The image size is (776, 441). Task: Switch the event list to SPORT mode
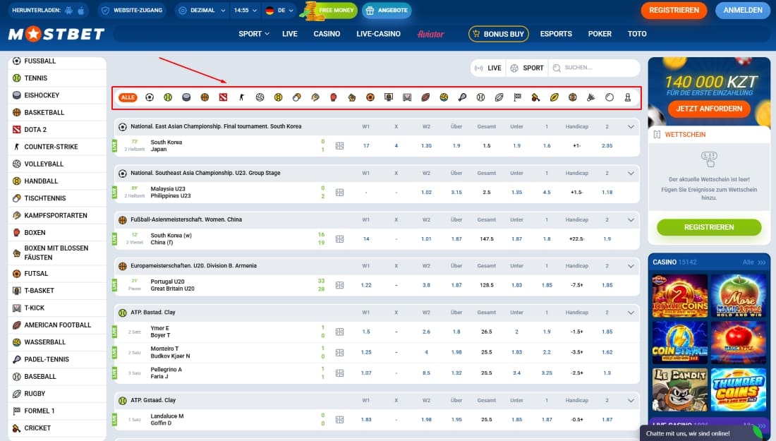[x=526, y=68]
